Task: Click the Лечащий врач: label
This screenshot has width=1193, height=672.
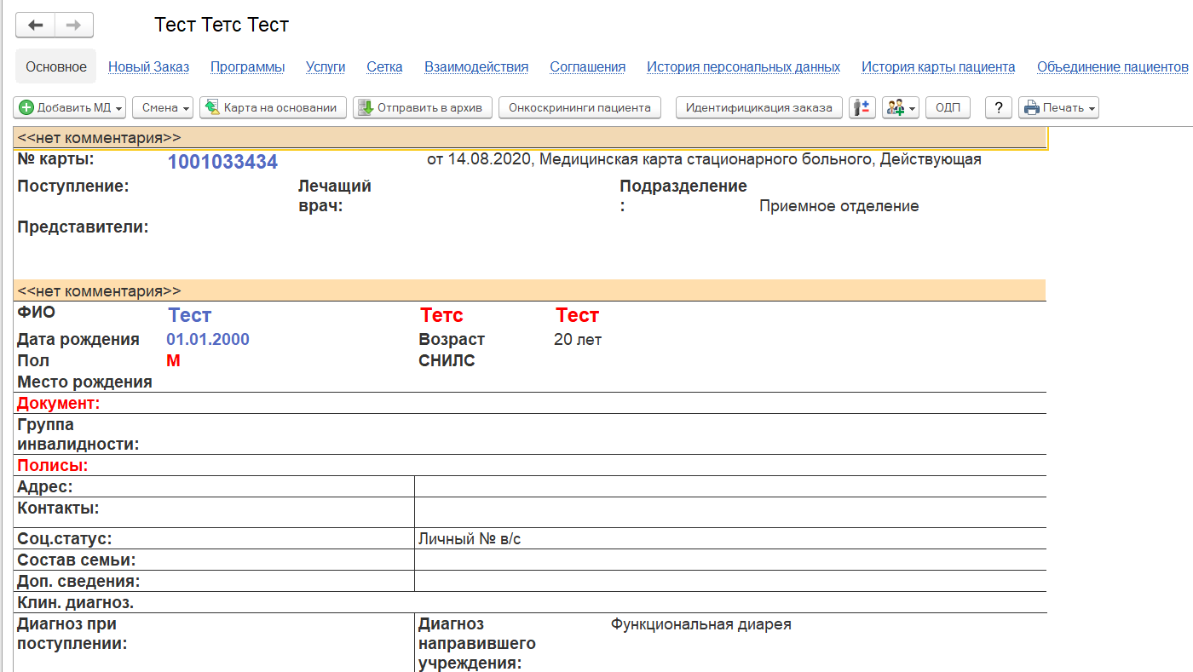Action: (335, 196)
